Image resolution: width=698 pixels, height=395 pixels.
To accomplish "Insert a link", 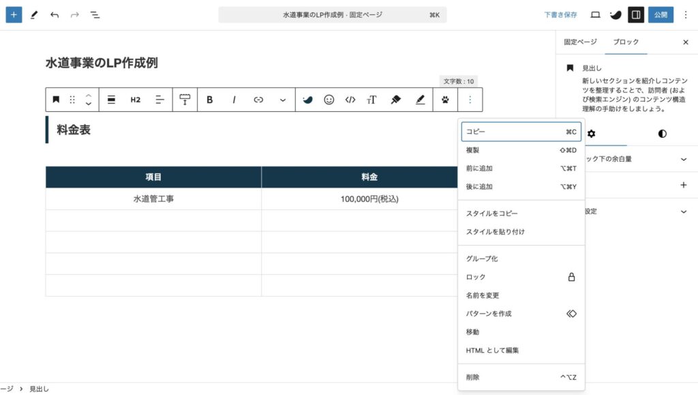I will click(x=258, y=100).
